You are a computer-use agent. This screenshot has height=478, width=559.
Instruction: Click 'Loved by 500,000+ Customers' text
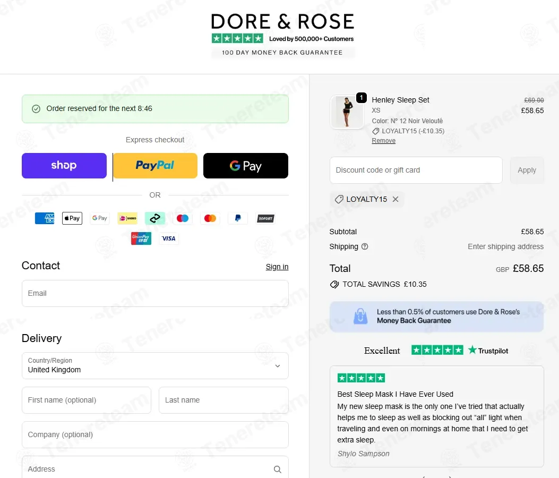pos(311,39)
